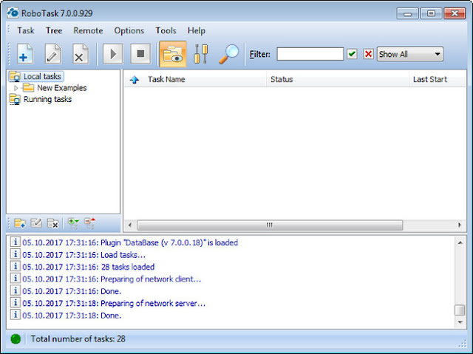Apply filter with green checkmark
The image size is (473, 354).
(x=352, y=54)
